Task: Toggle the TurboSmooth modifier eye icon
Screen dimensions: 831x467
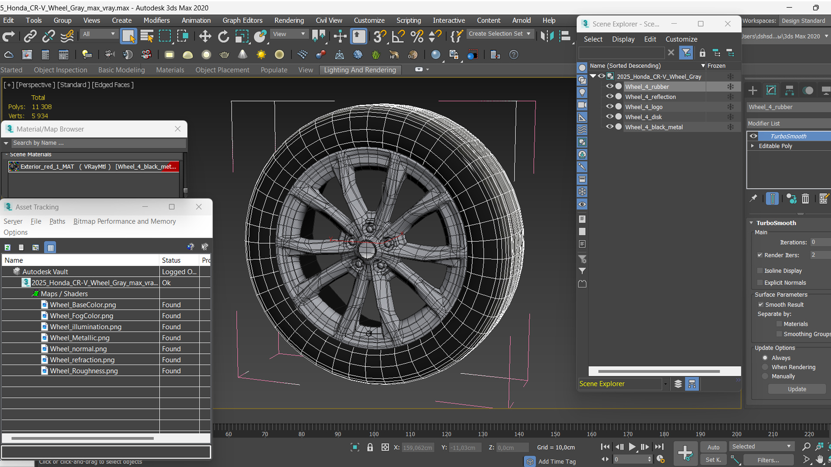Action: [x=754, y=136]
